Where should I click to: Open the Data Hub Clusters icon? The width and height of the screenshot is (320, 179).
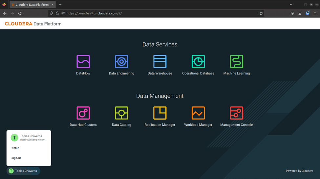pyautogui.click(x=83, y=113)
